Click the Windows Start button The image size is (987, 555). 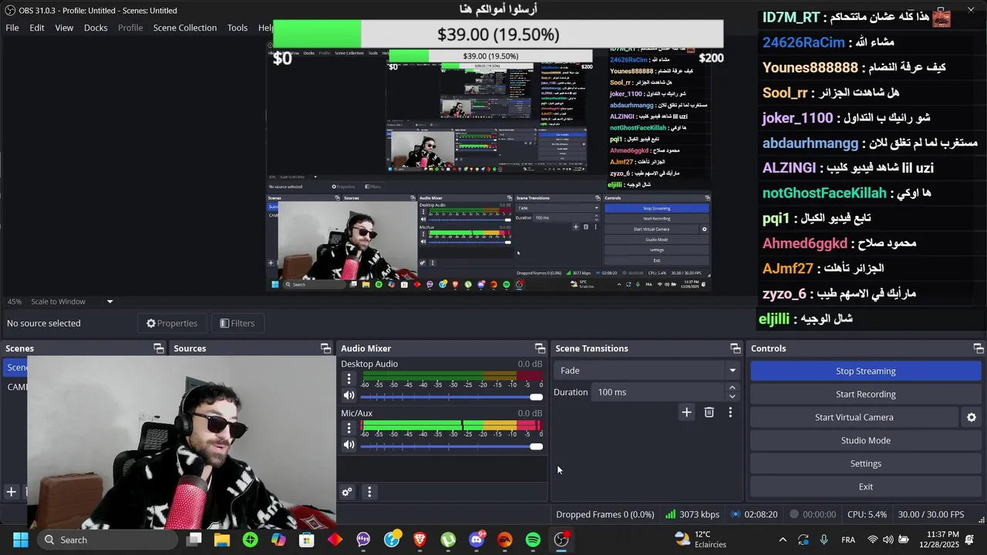coord(20,540)
